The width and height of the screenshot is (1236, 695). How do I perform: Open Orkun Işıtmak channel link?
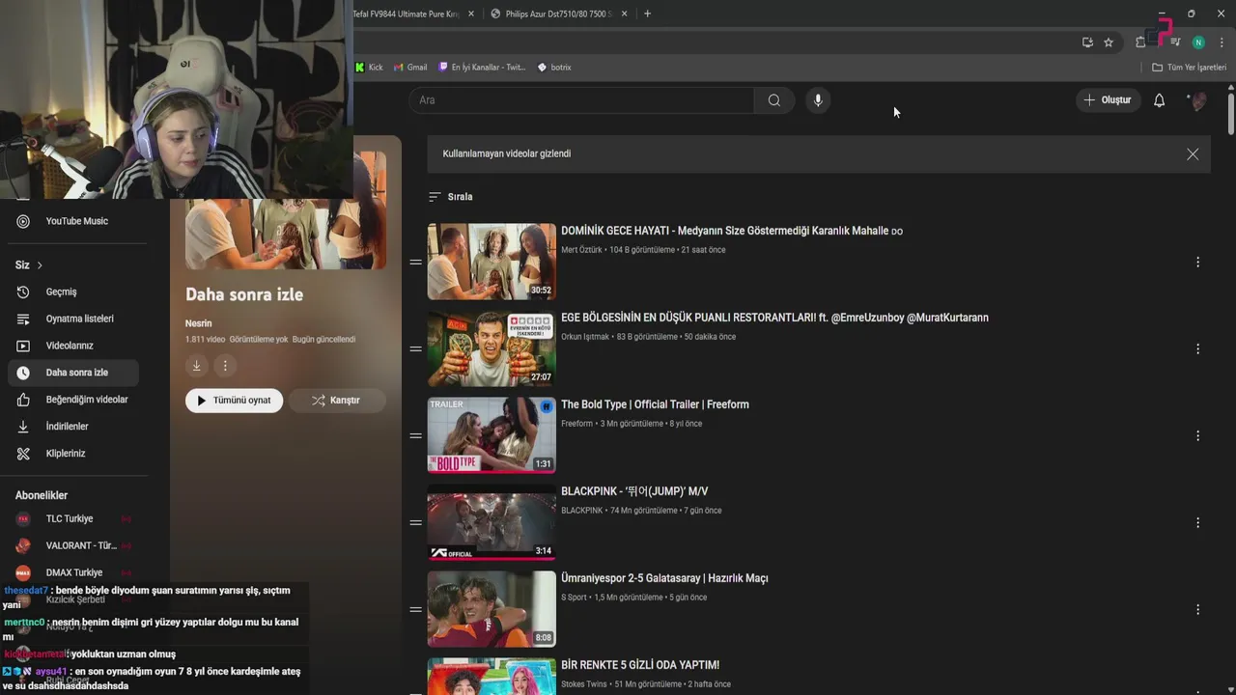585,337
